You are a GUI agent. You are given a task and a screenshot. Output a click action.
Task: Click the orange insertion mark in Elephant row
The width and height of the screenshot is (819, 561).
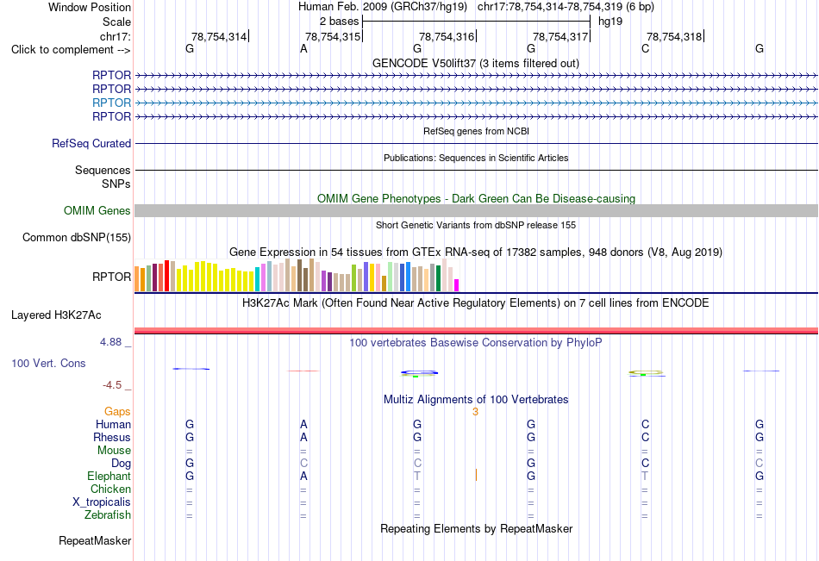pyautogui.click(x=476, y=475)
